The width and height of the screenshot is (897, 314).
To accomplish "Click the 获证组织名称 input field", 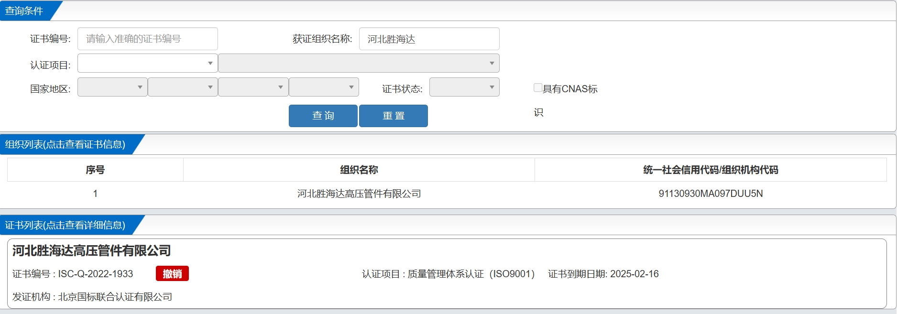I will click(x=429, y=39).
